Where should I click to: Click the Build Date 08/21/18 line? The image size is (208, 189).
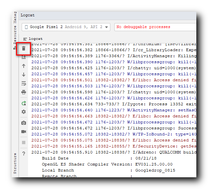click(99, 158)
